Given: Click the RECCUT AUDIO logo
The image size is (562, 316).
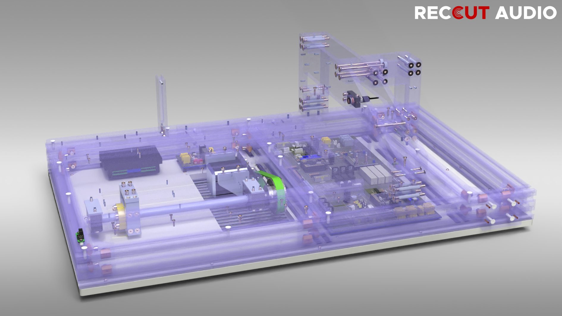Looking at the screenshot, I should (485, 13).
